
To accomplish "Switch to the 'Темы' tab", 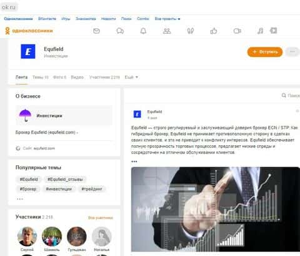I will pos(41,77).
